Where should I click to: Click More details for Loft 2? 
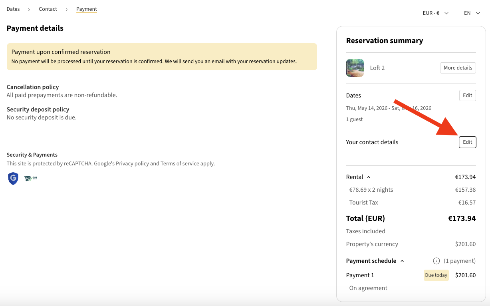[x=458, y=68]
